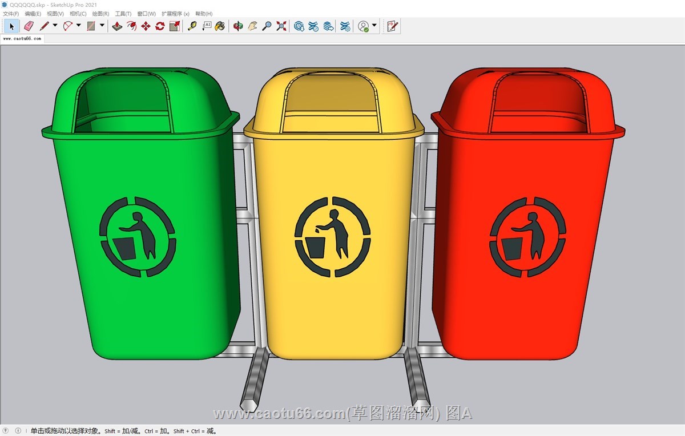Viewport: 685px width, 436px height.
Task: Open the account sign-in dropdown arrow
Action: [374, 25]
